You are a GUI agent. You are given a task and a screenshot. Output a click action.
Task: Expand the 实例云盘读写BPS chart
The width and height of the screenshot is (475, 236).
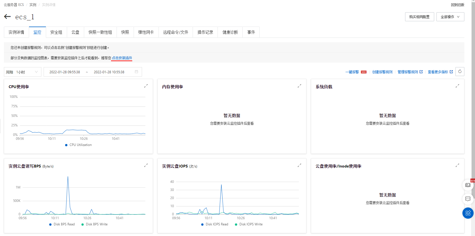(x=146, y=166)
